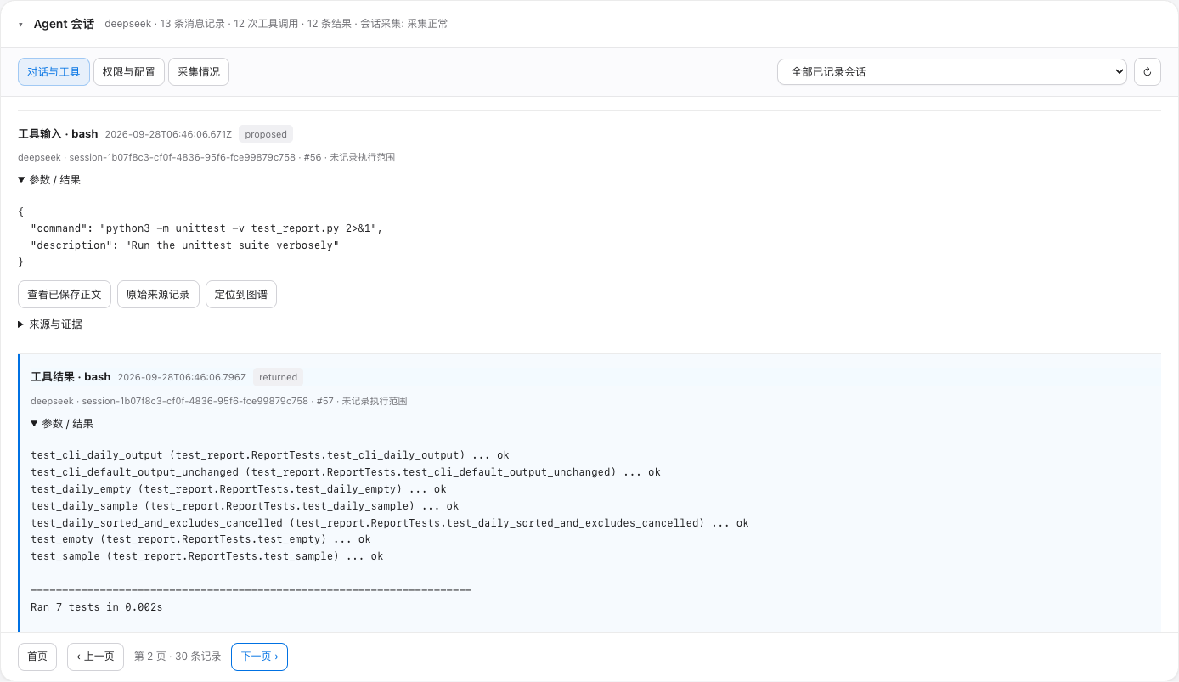
Task: Collapse 参数 / 结果 under 工具结果 bash
Action: pos(62,424)
